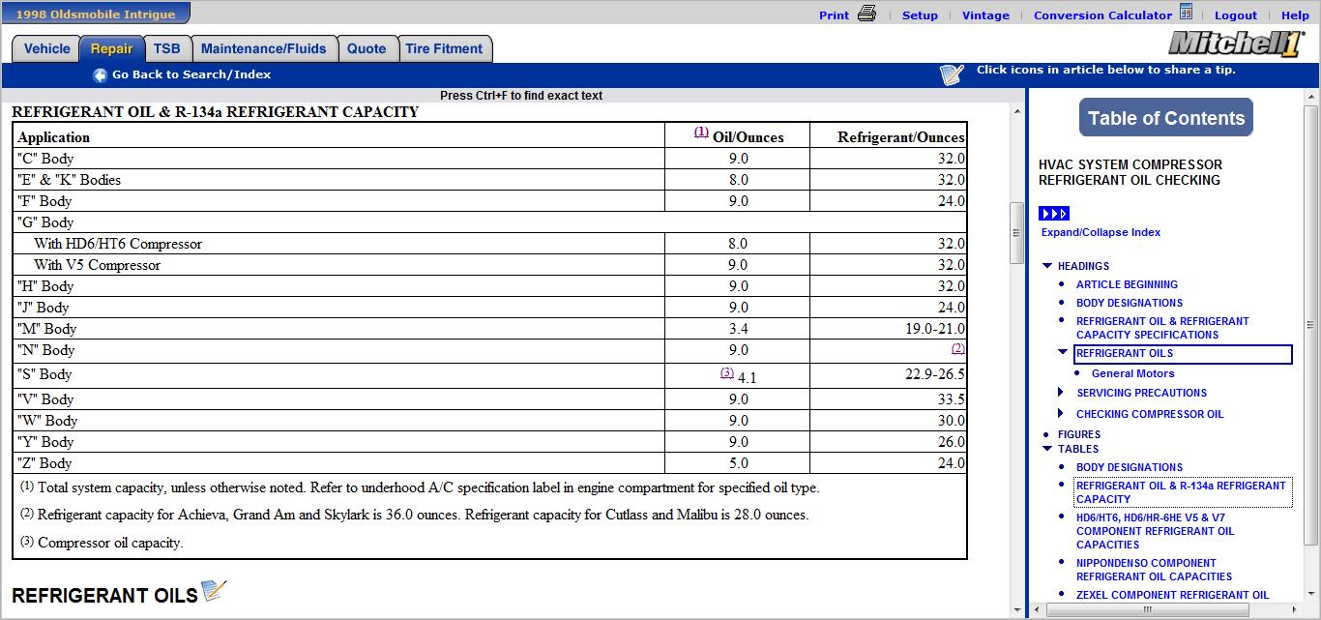Open BODY DESIGNATIONS under TABLES

point(1130,467)
